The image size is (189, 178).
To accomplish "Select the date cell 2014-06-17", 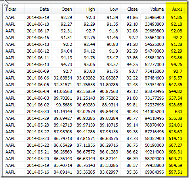I will click(x=38, y=31).
